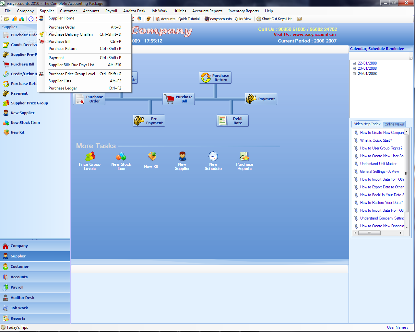Open Auditor Desk module in navigation

(x=35, y=298)
